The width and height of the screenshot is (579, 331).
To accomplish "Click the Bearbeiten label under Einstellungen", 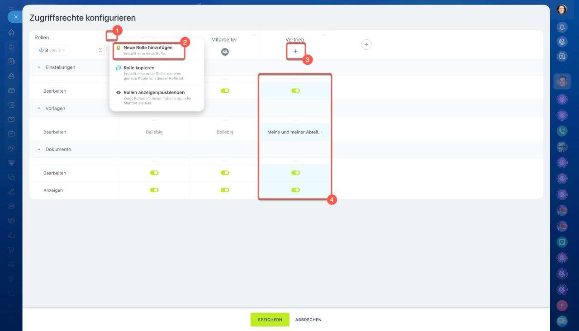I will [55, 91].
